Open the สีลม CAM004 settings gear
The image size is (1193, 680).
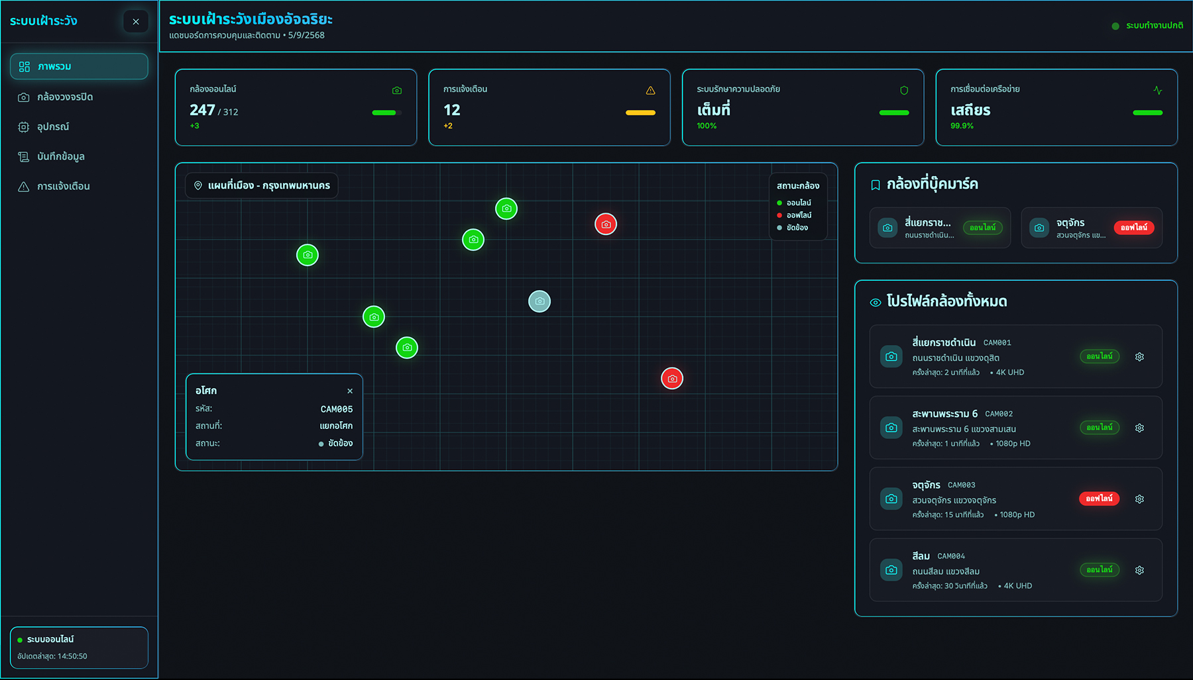tap(1139, 570)
